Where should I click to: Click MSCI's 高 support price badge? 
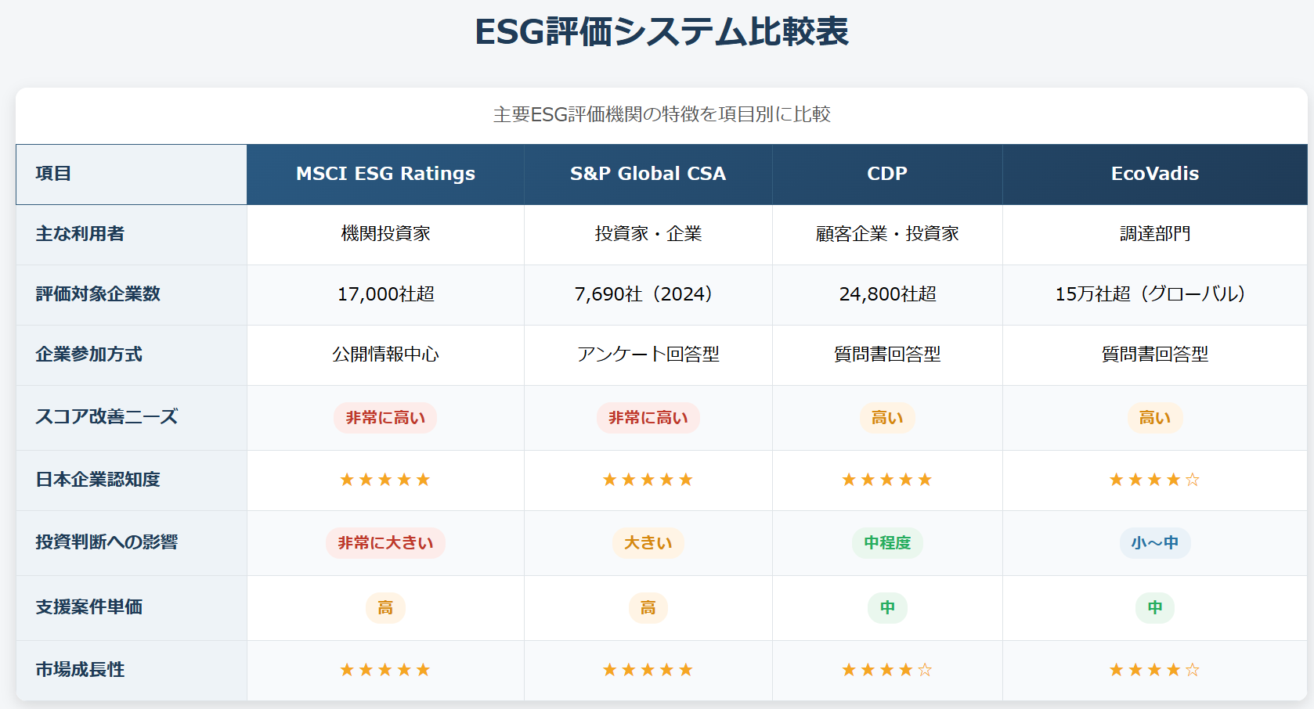point(385,608)
